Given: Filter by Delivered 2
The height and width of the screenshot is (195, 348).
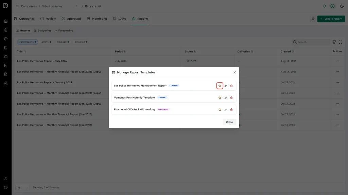Looking at the screenshot, I should point(81,42).
